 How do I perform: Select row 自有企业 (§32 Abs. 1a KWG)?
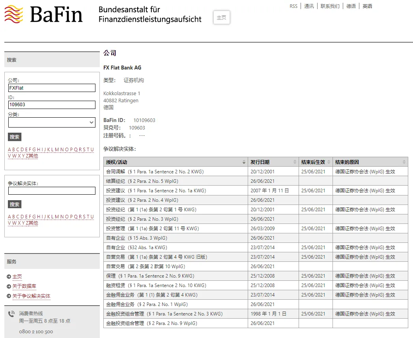pos(256,248)
